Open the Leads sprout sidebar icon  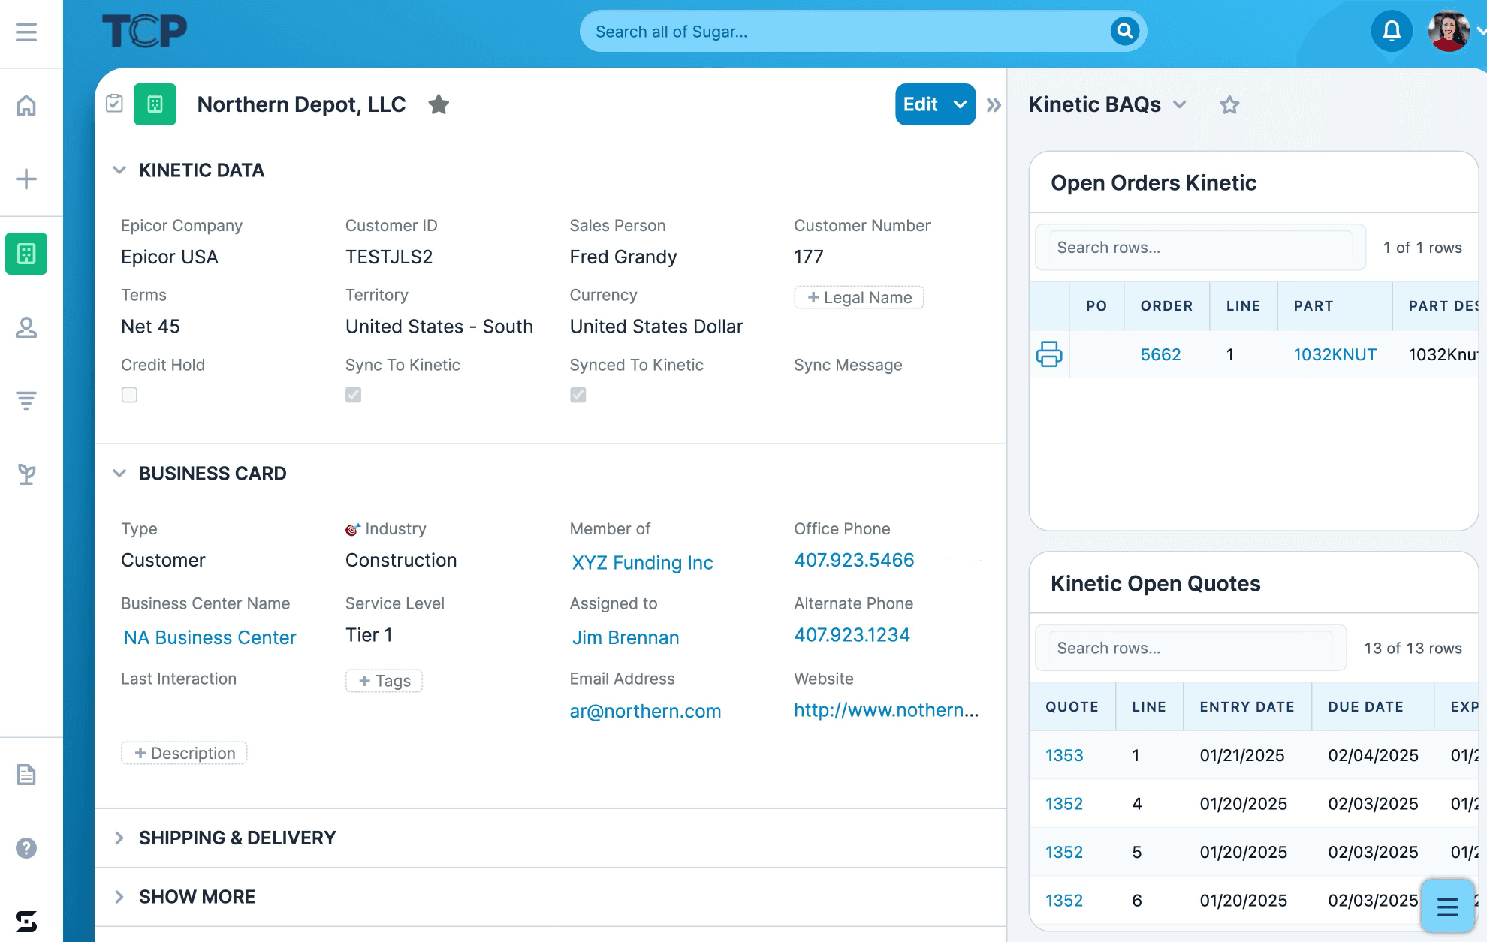(x=26, y=474)
